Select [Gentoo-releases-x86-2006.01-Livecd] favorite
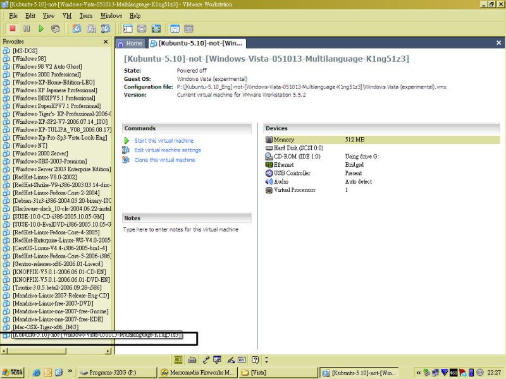Image resolution: width=506 pixels, height=379 pixels. [58, 264]
